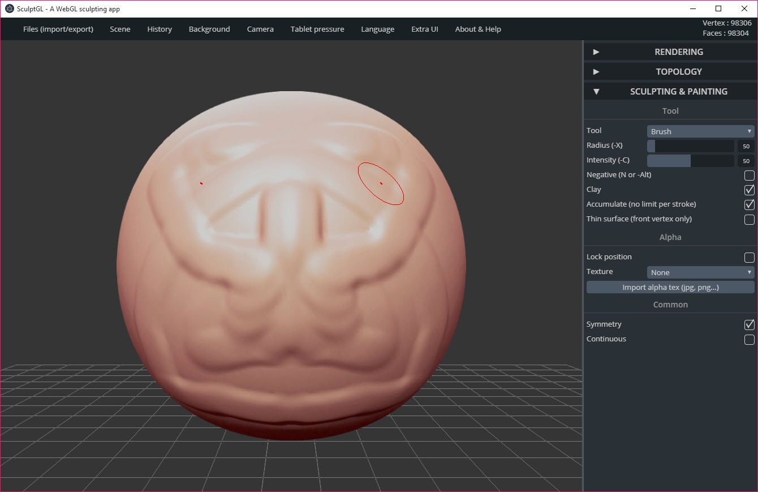Viewport: 758px width, 492px height.
Task: Open the Texture dropdown set to None
Action: pyautogui.click(x=700, y=272)
